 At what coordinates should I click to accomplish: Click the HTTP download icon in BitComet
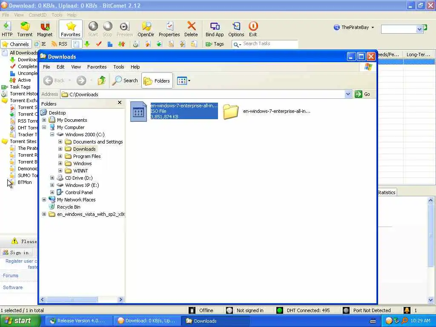coord(7,29)
